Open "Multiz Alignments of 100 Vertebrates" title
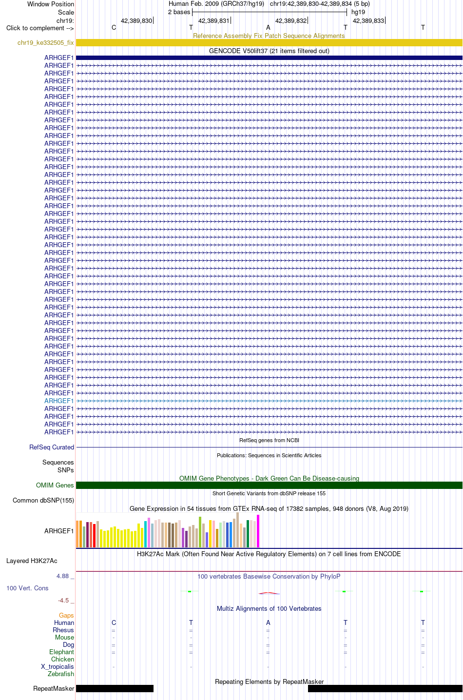Viewport: 463px width, 700px height. [x=269, y=608]
